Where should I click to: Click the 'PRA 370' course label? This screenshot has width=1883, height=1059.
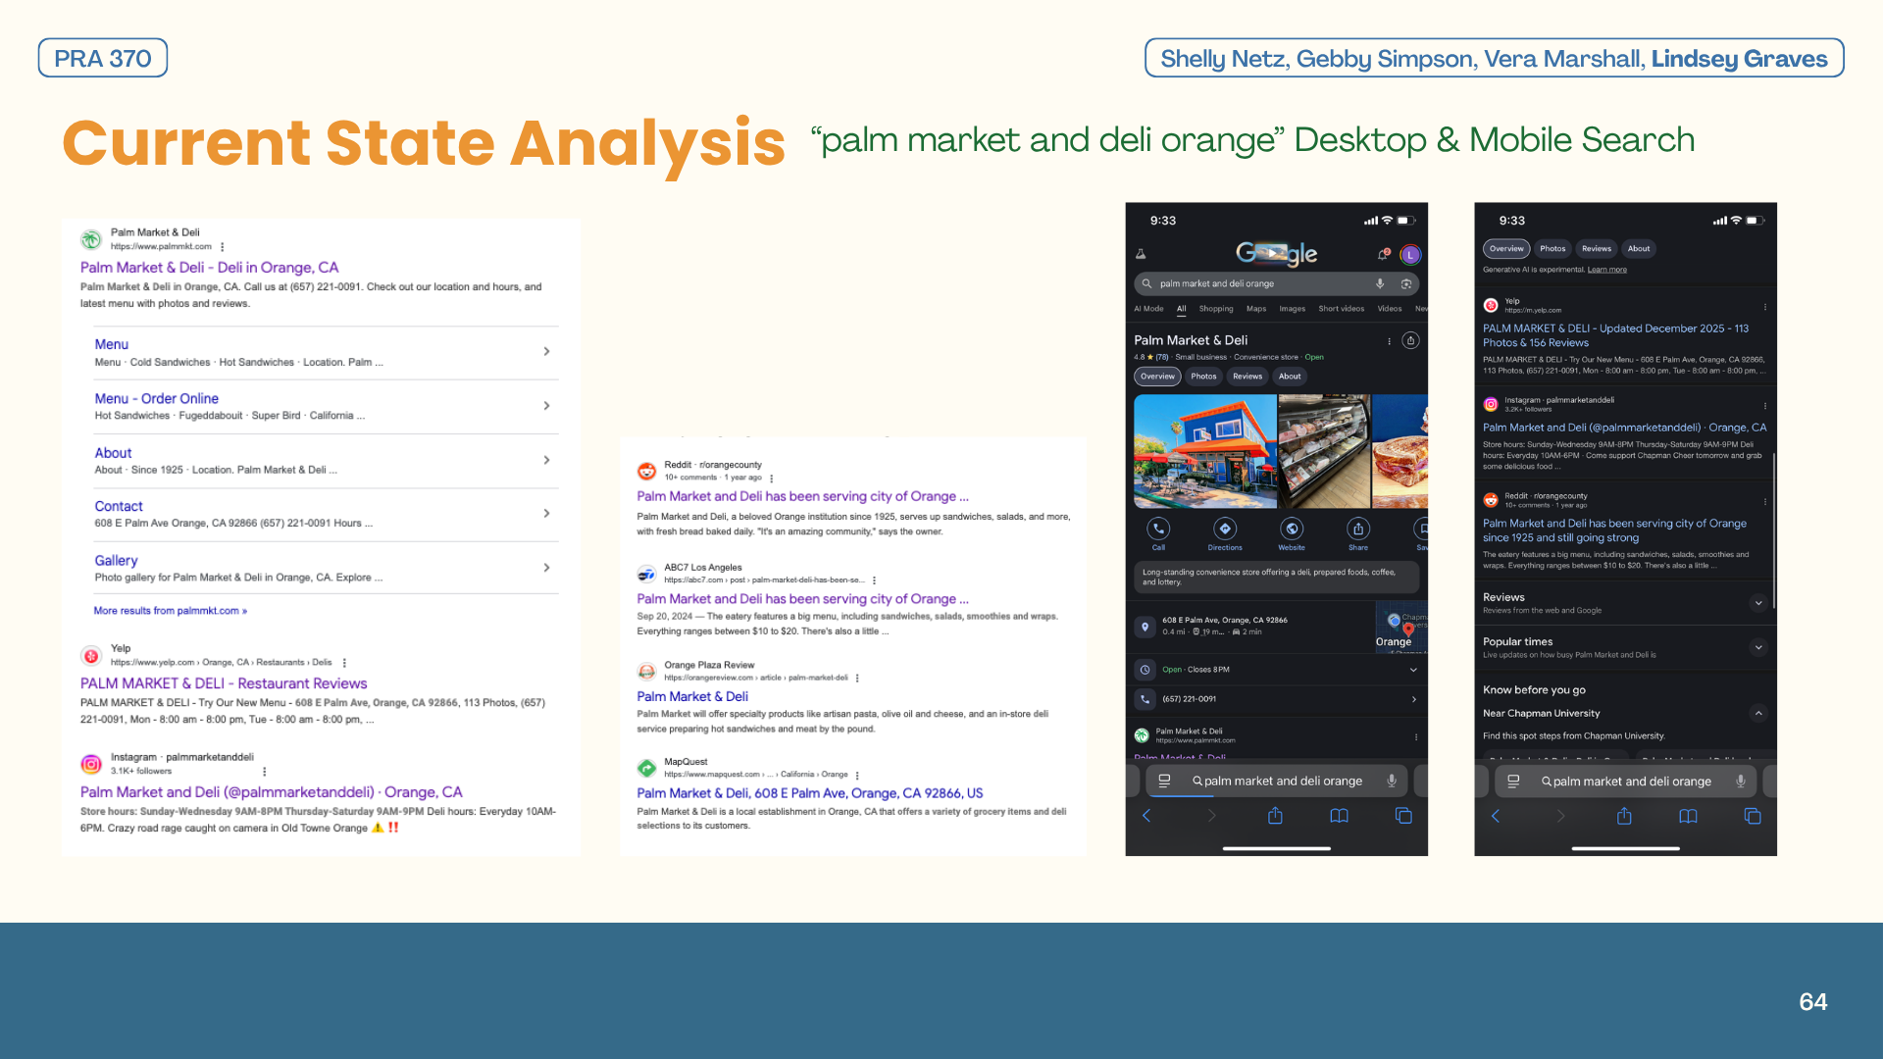(x=103, y=58)
